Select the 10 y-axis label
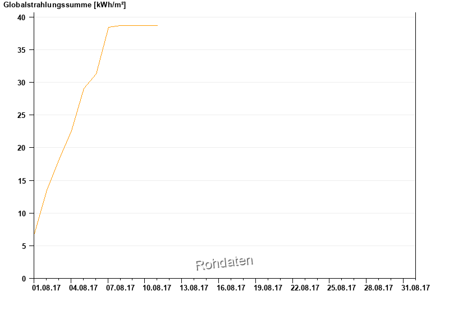This screenshot has height=309, width=449. point(22,213)
